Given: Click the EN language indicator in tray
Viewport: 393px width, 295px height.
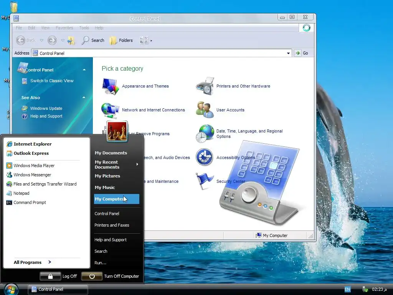Looking at the screenshot, I should pyautogui.click(x=347, y=289).
